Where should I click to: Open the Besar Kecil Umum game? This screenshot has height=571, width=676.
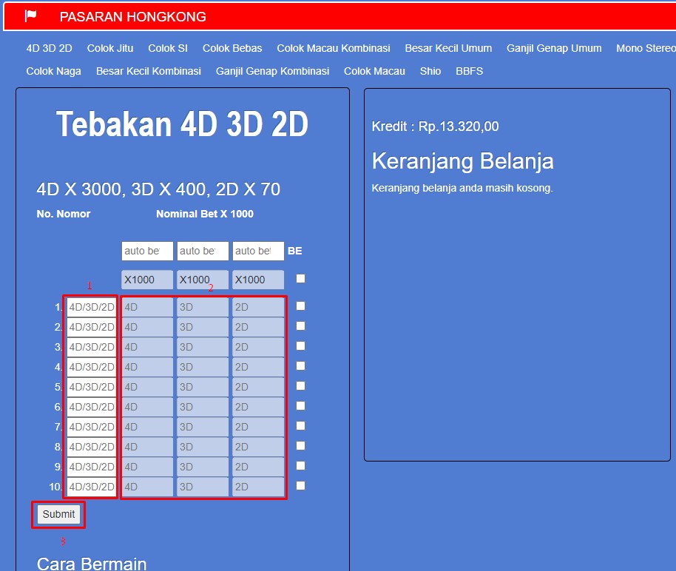448,48
